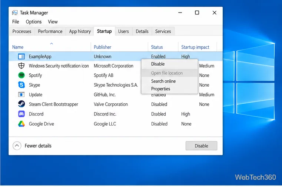Select the Update name text

pos(36,95)
